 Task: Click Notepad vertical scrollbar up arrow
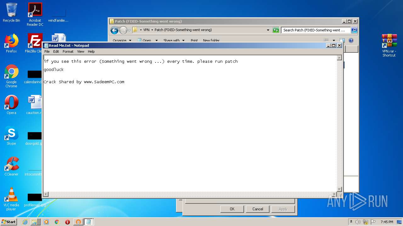click(339, 58)
